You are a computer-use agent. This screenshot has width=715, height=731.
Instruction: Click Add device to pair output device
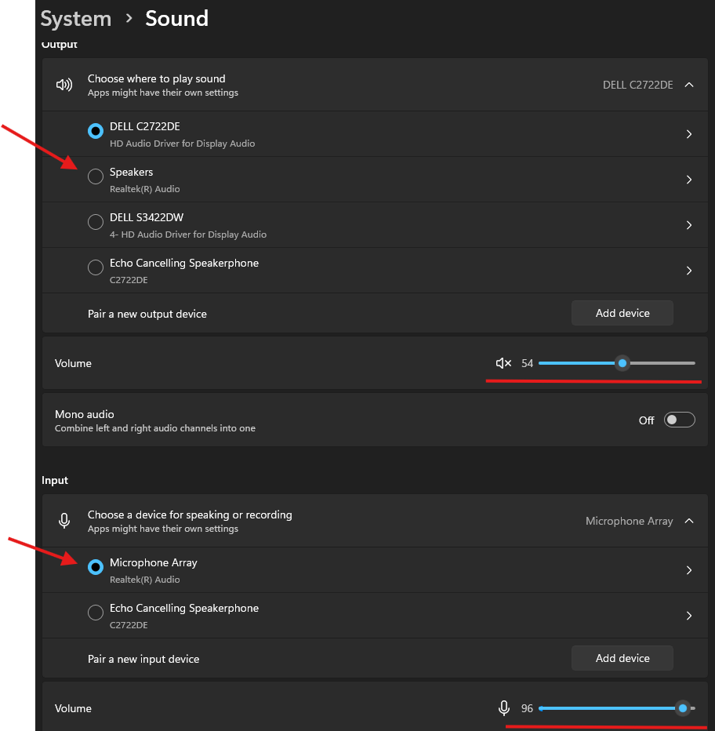tap(622, 312)
